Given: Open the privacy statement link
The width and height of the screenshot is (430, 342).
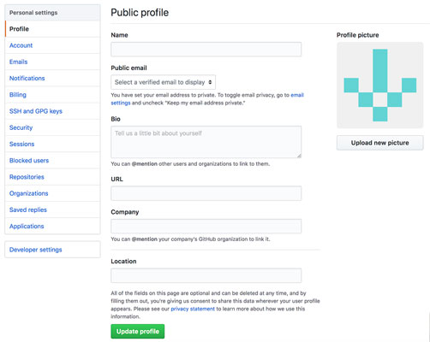Looking at the screenshot, I should (x=193, y=309).
